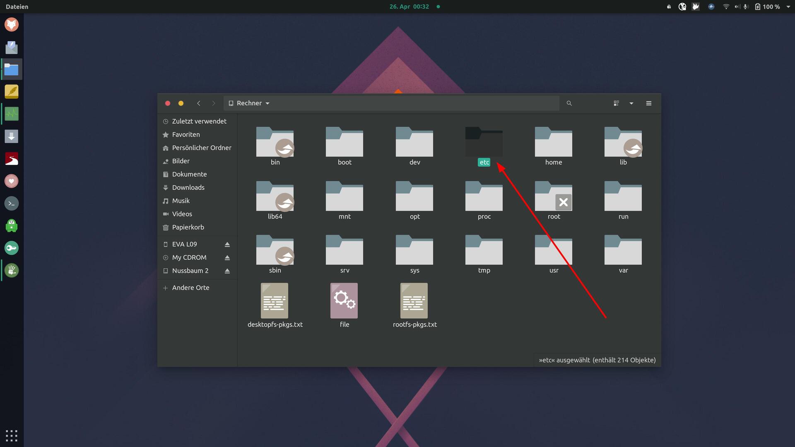The image size is (795, 447).
Task: Select Zuletzt verwendet entry
Action: (x=199, y=121)
